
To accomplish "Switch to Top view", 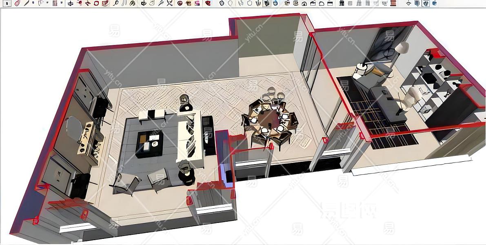I will (295, 3).
